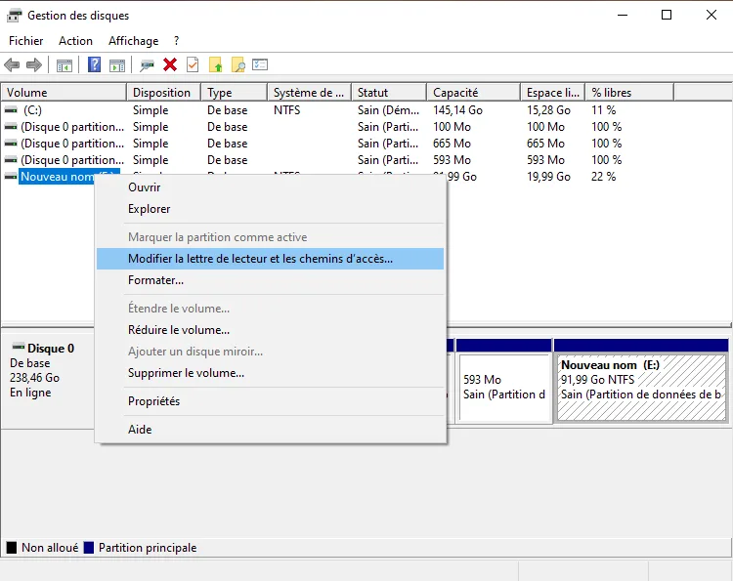
Task: Choose Explorer in the context menu
Action: (x=270, y=209)
